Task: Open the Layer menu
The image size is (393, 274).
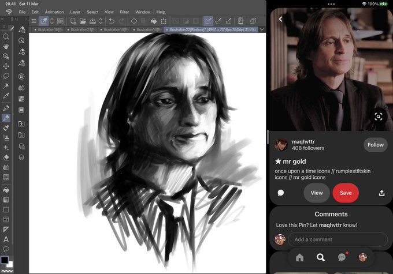Action: point(75,12)
